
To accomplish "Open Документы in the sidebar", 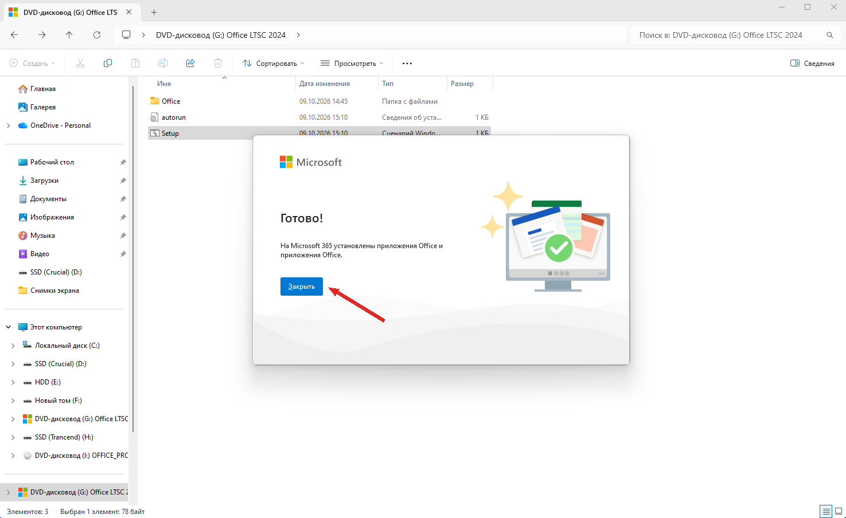I will (48, 199).
